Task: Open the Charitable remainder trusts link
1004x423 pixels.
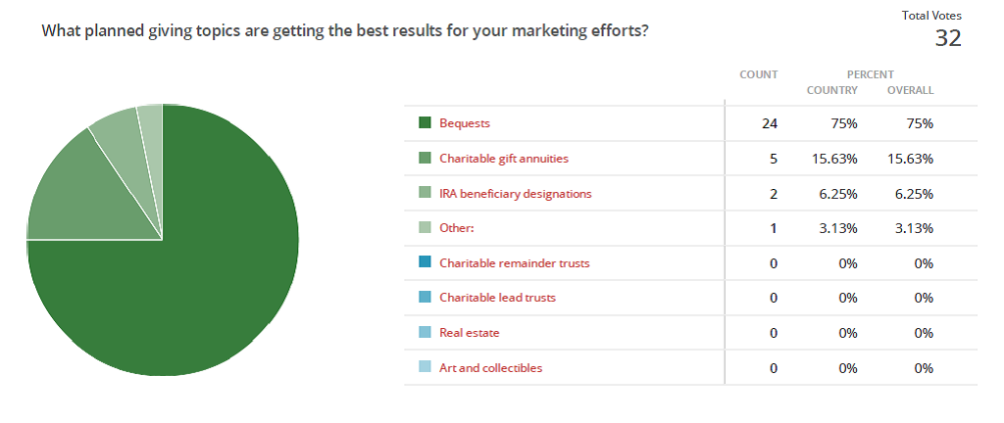Action: [515, 263]
